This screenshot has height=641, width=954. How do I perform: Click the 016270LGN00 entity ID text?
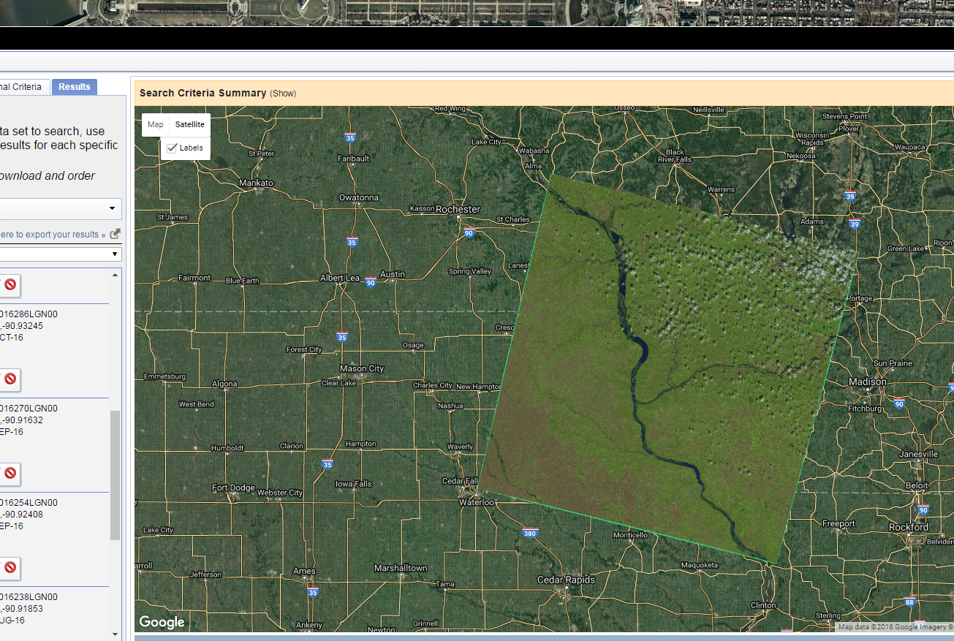[x=29, y=409]
